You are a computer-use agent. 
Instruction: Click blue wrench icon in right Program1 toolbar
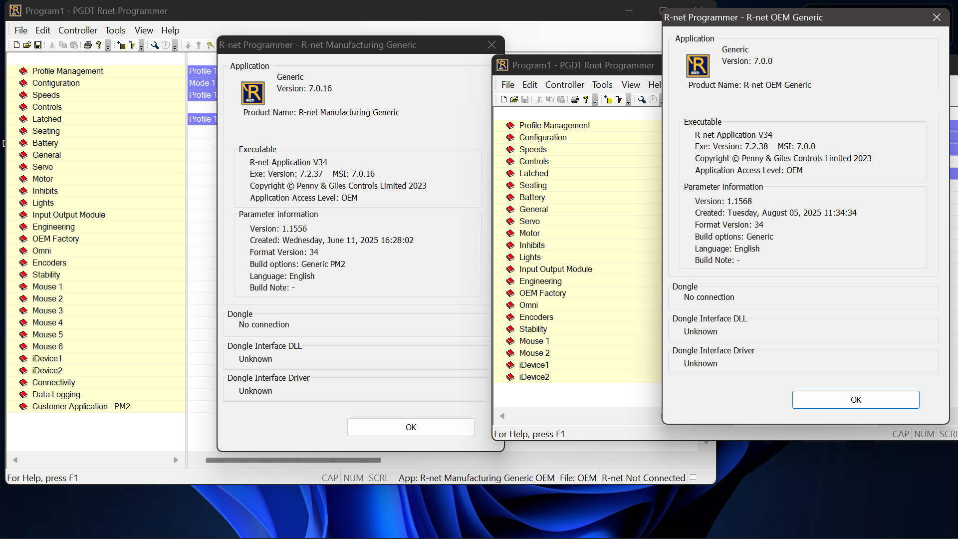(642, 100)
